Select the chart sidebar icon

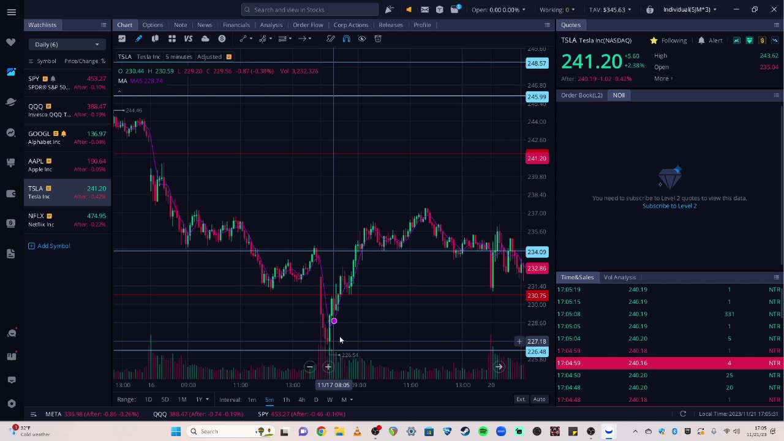[x=11, y=72]
